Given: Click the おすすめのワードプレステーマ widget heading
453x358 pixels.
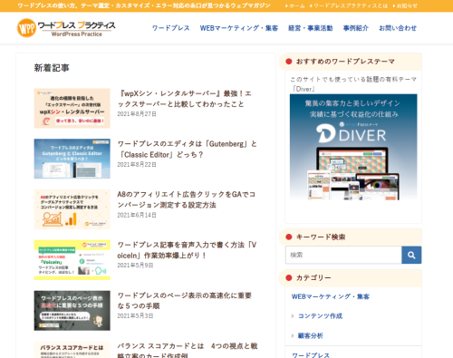Looking at the screenshot, I should 345,62.
